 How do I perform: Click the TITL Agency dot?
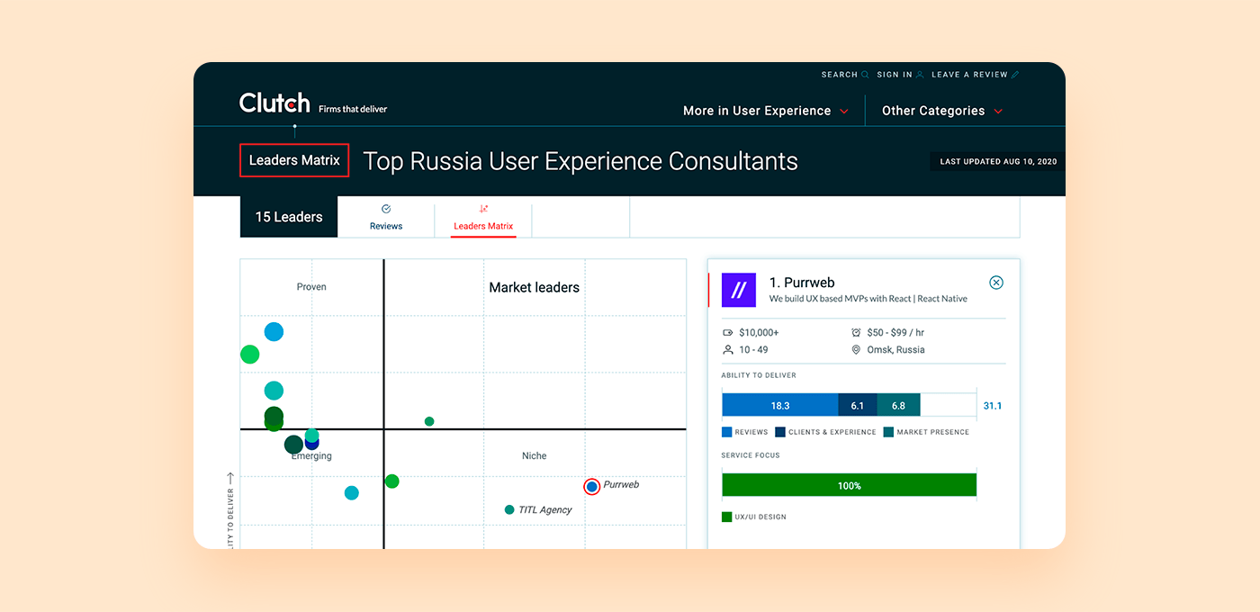[x=509, y=509]
